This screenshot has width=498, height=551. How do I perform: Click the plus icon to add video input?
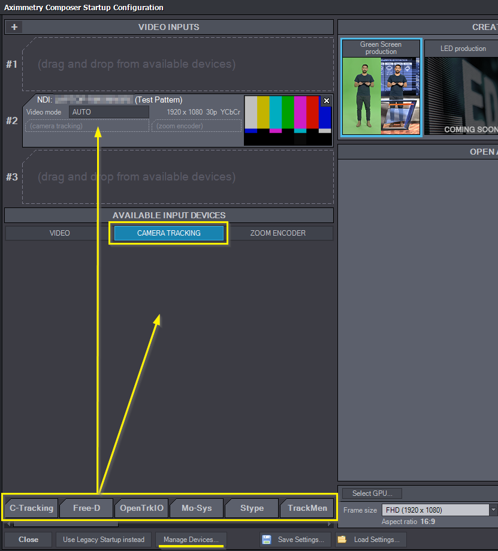tap(14, 27)
